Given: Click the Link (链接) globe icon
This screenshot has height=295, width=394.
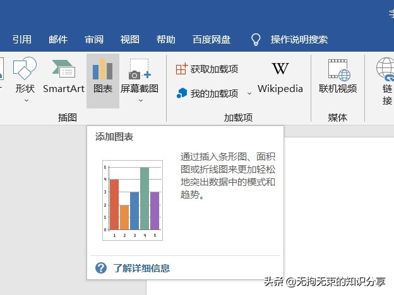Looking at the screenshot, I should (x=385, y=69).
